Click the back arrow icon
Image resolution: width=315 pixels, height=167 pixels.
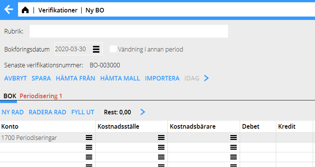[x=8, y=10]
